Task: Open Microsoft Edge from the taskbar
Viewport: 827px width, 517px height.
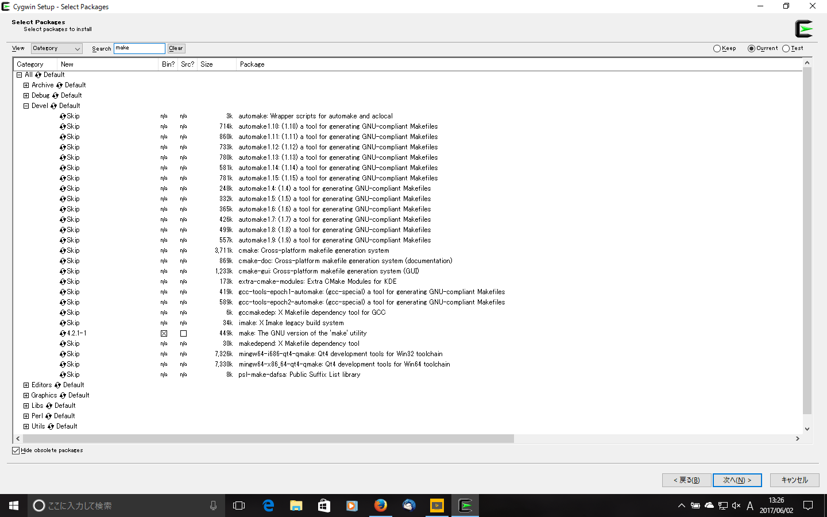Action: (268, 506)
